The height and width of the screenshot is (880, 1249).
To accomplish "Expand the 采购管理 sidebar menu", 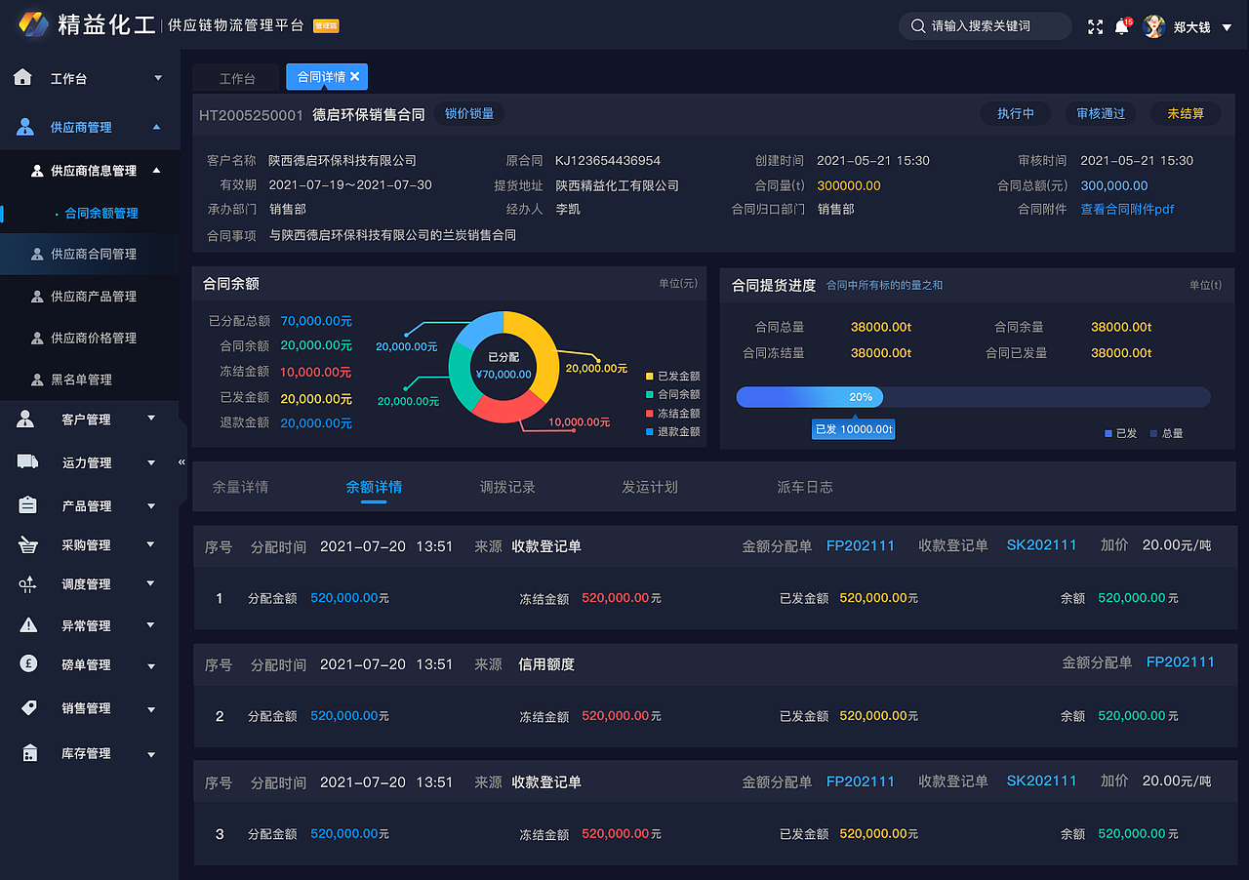I will [x=86, y=544].
